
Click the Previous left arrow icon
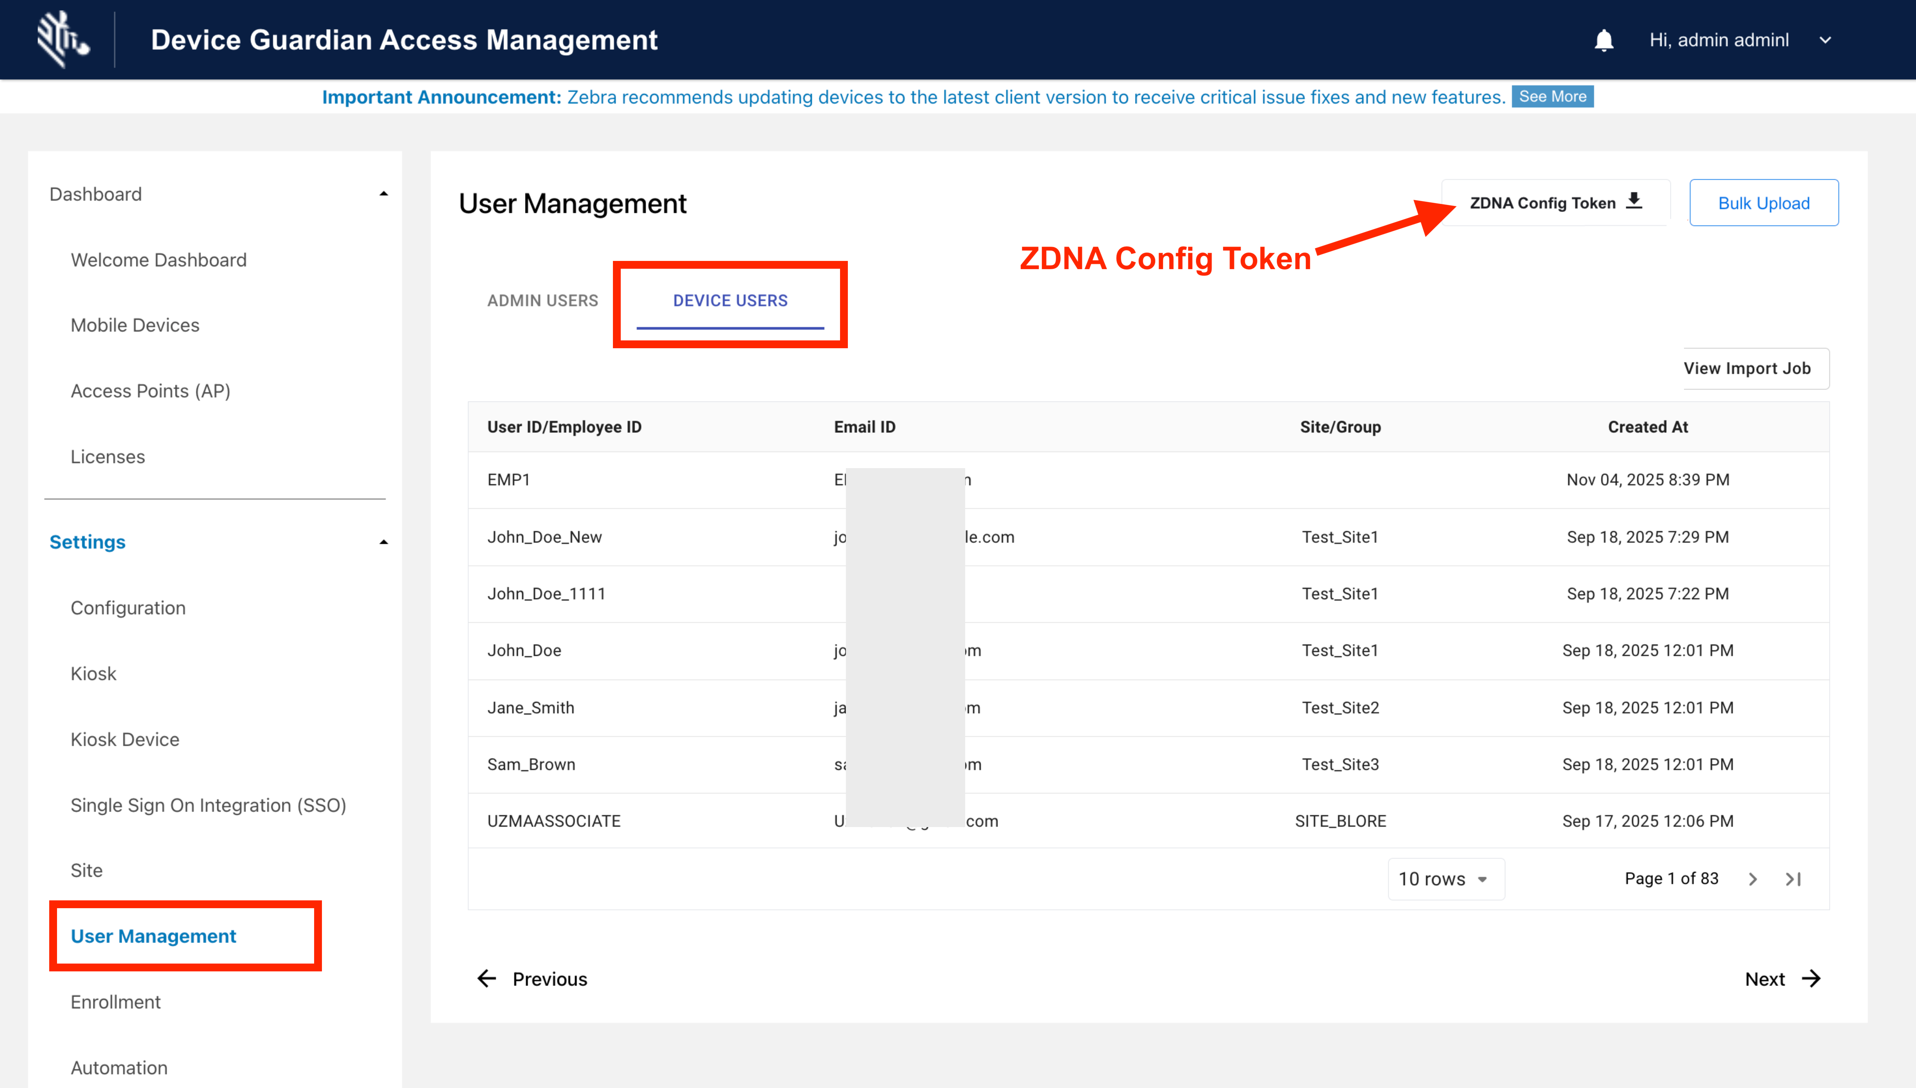click(486, 979)
